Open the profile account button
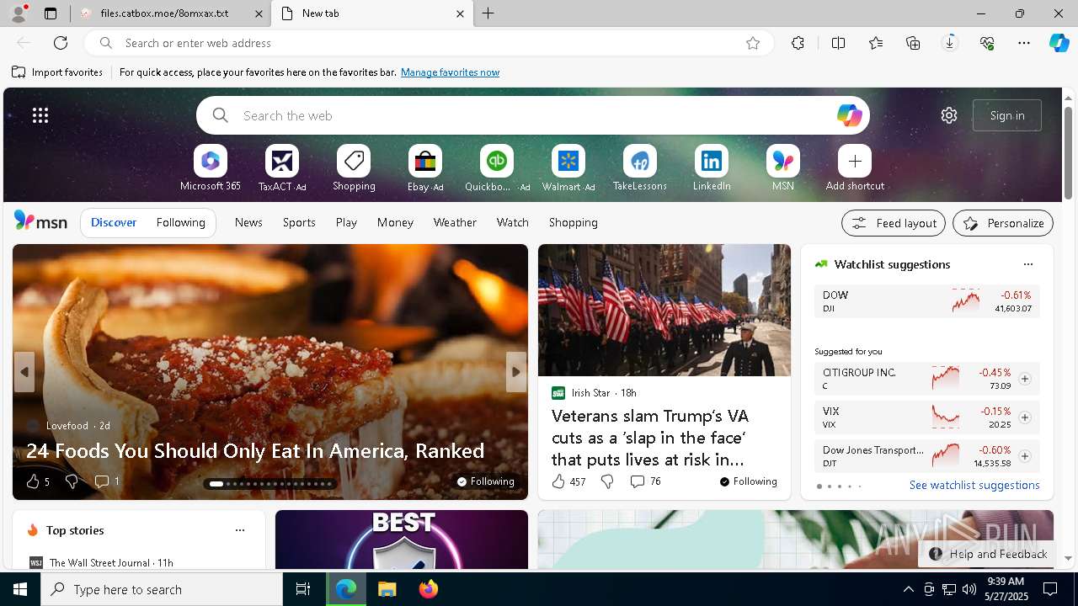1078x606 pixels. 18,13
